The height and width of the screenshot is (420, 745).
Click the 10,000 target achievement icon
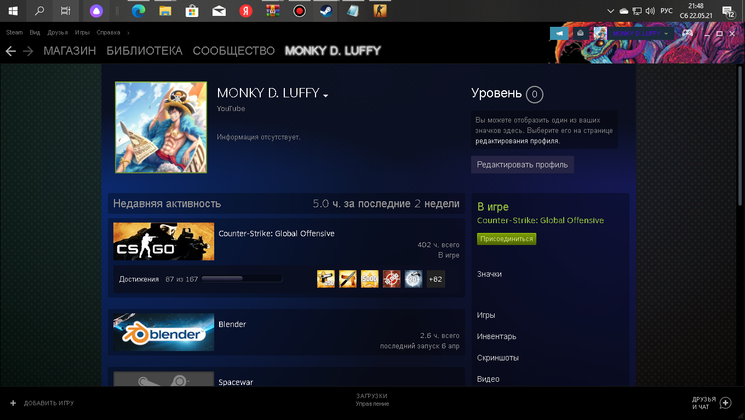[392, 279]
